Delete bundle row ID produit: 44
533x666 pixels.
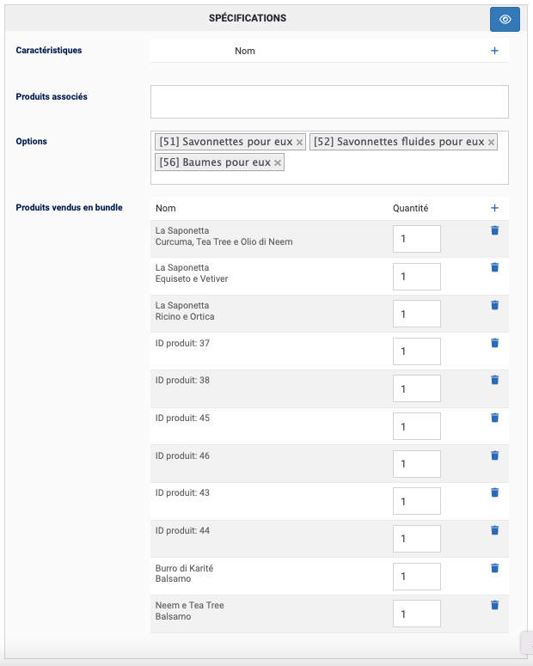click(494, 530)
